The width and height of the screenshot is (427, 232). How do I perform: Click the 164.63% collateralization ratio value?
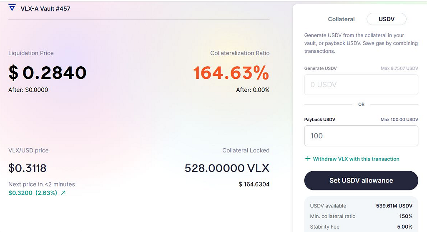coord(231,73)
